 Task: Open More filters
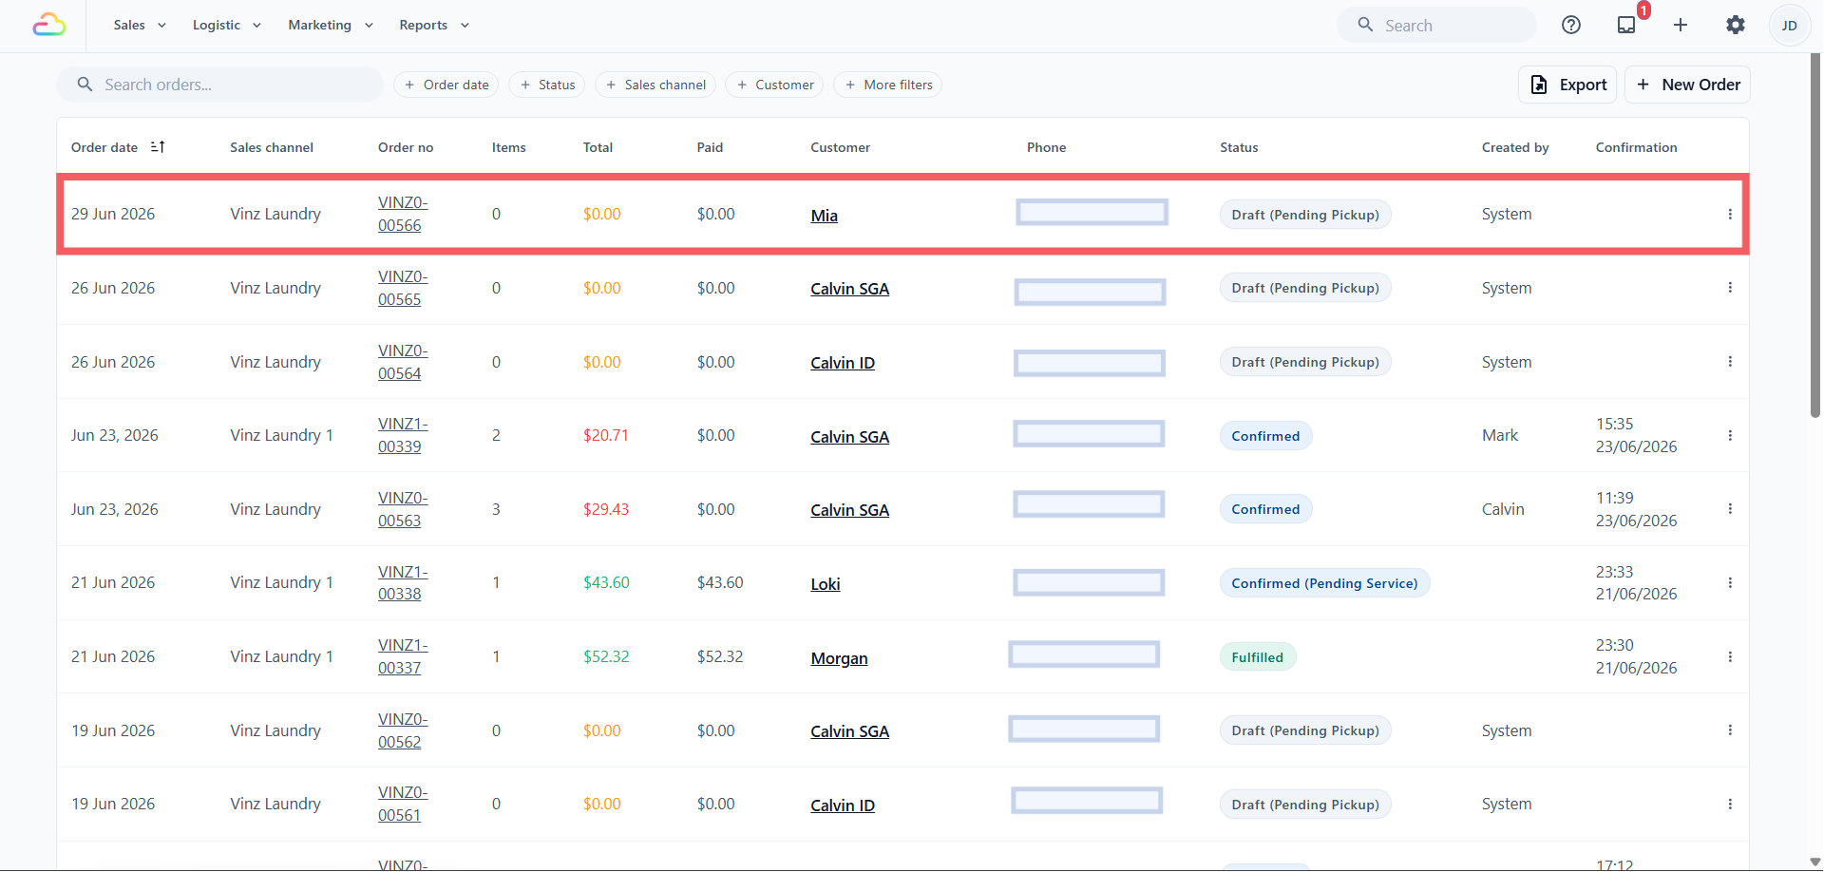888,85
